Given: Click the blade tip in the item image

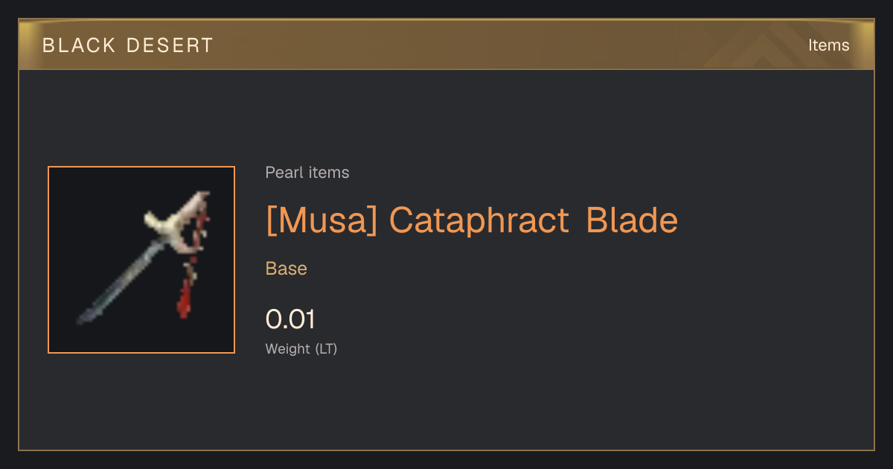Looking at the screenshot, I should click(x=85, y=316).
